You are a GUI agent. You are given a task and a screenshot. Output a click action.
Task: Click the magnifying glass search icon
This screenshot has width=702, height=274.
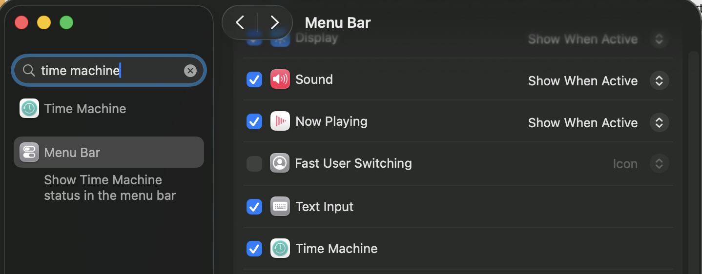[x=29, y=71]
